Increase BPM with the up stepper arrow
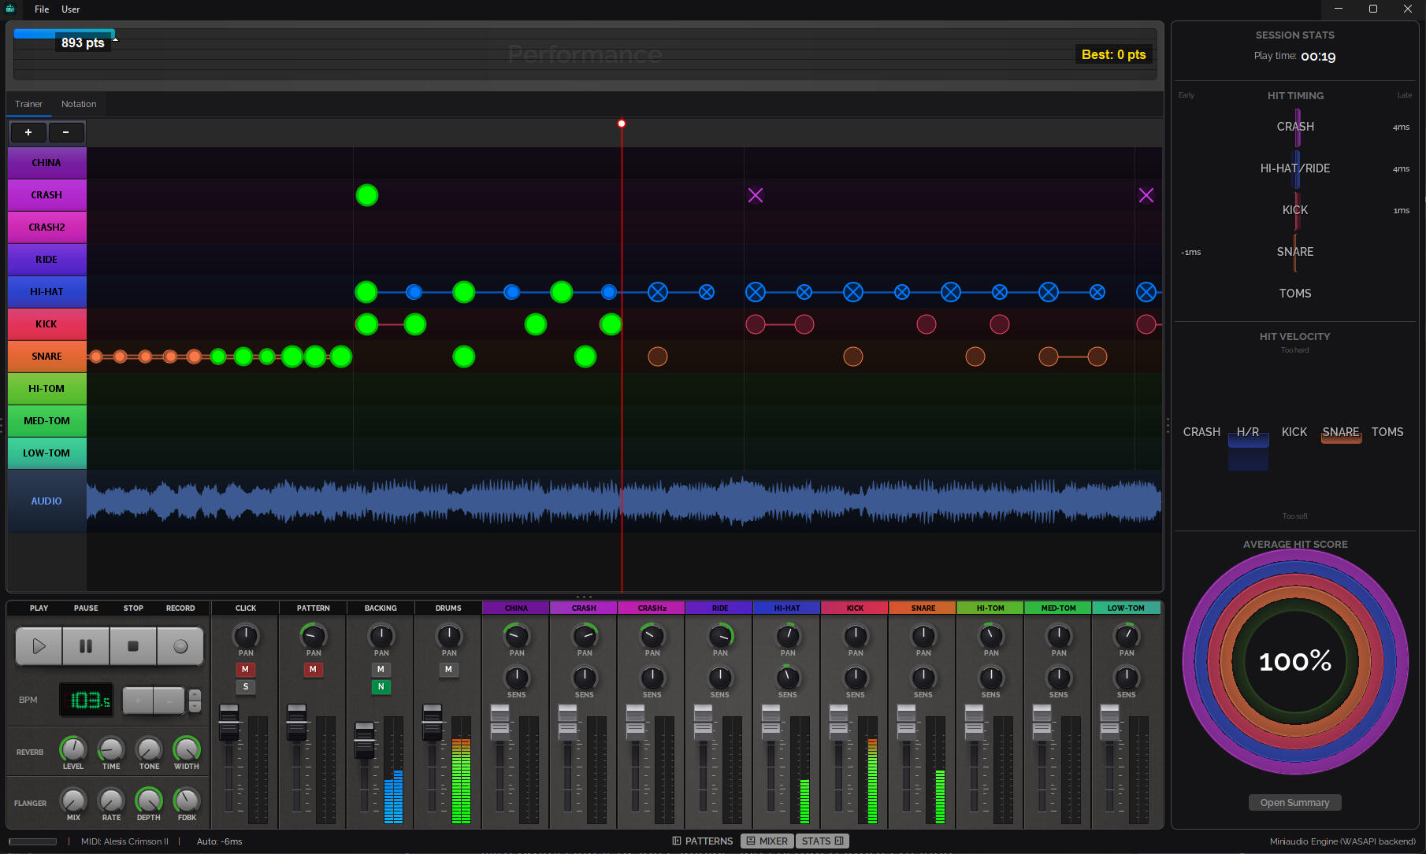This screenshot has height=854, width=1426. pos(195,695)
